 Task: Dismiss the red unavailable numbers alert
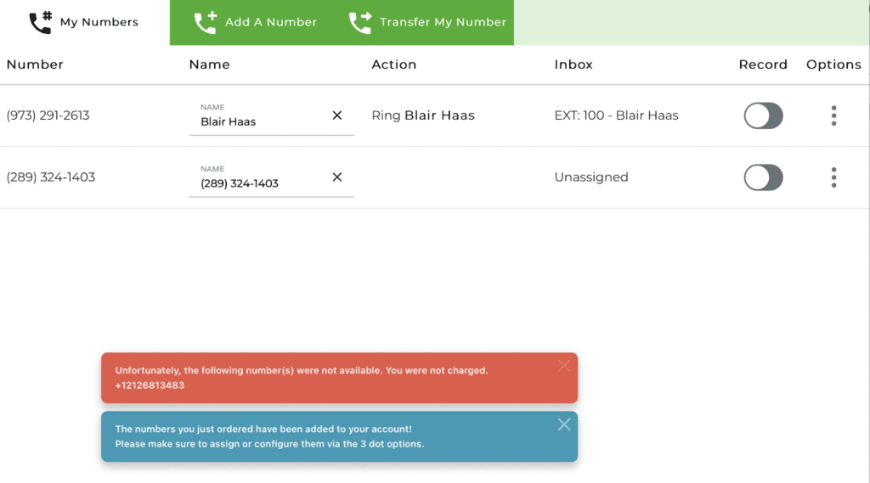point(564,366)
